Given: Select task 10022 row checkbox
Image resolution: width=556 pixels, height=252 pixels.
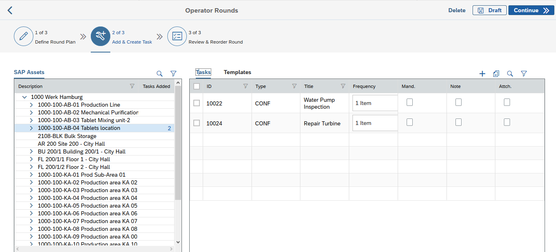Looking at the screenshot, I should pyautogui.click(x=197, y=103).
